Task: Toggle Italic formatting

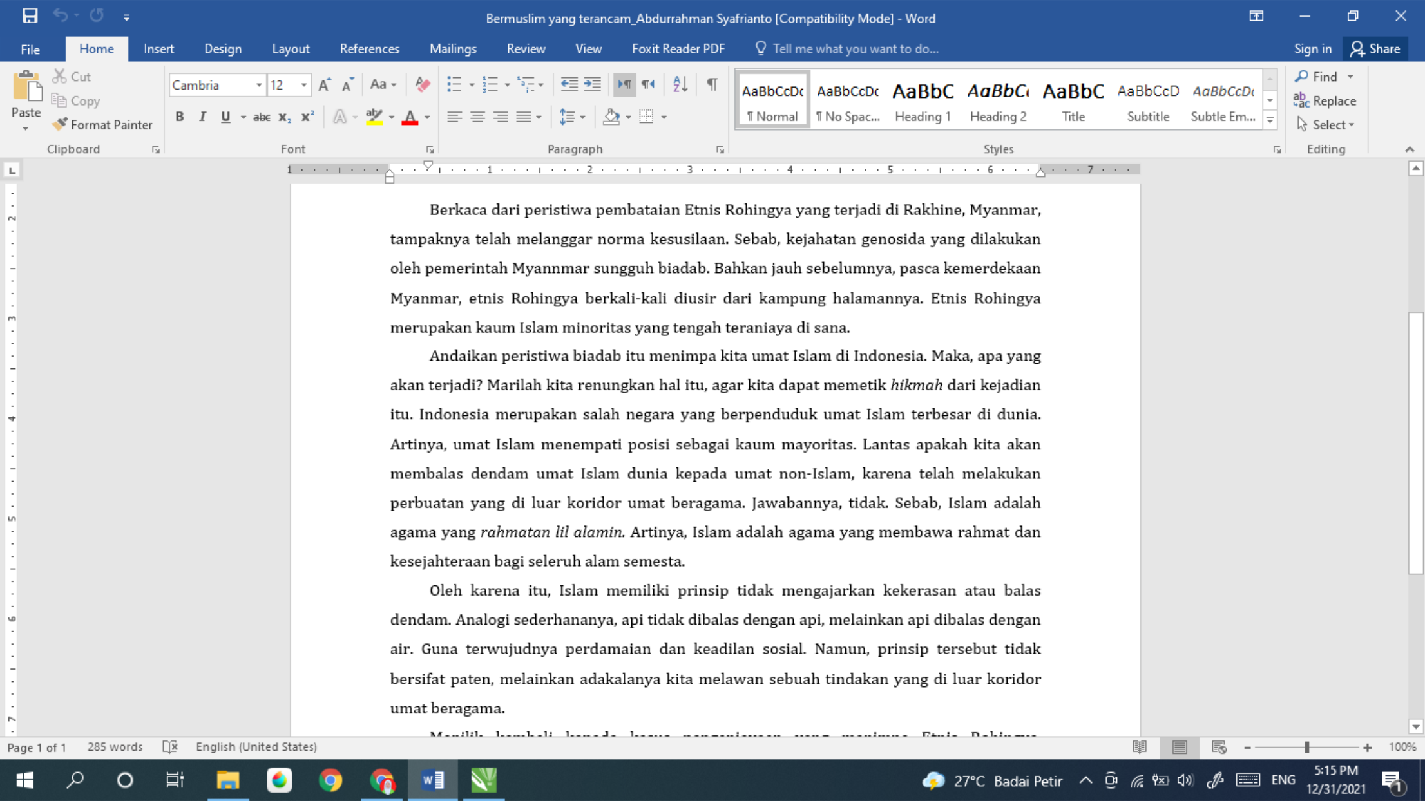Action: [202, 117]
